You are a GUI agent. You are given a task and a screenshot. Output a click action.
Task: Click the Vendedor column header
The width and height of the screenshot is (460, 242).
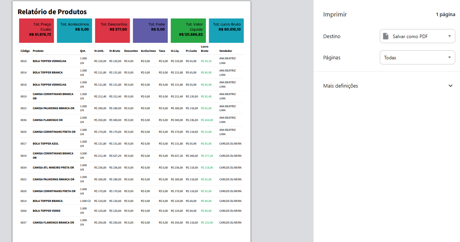(x=226, y=51)
